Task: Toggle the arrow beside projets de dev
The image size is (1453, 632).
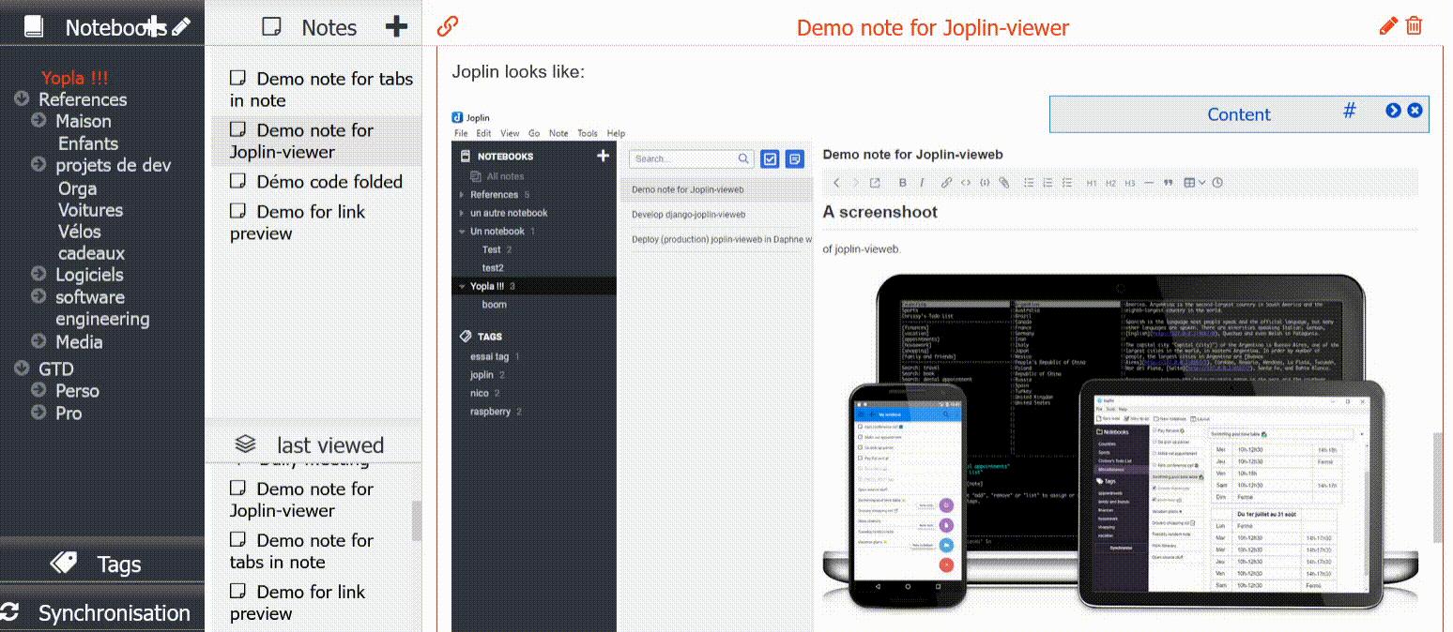Action: pos(38,164)
